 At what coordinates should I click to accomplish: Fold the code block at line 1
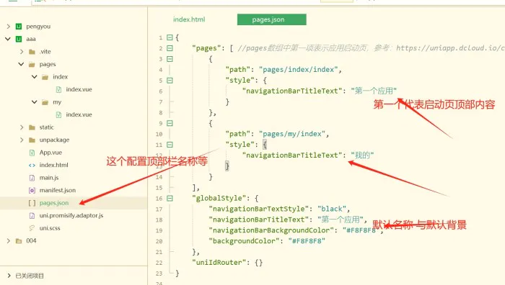click(x=170, y=37)
